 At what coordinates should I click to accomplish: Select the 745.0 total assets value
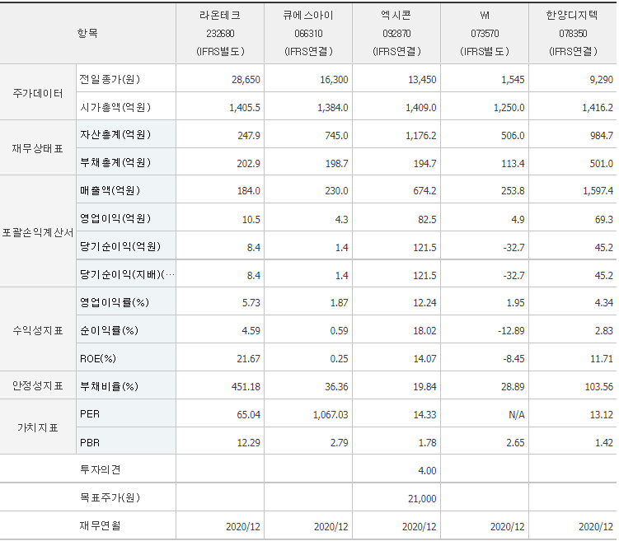click(336, 136)
